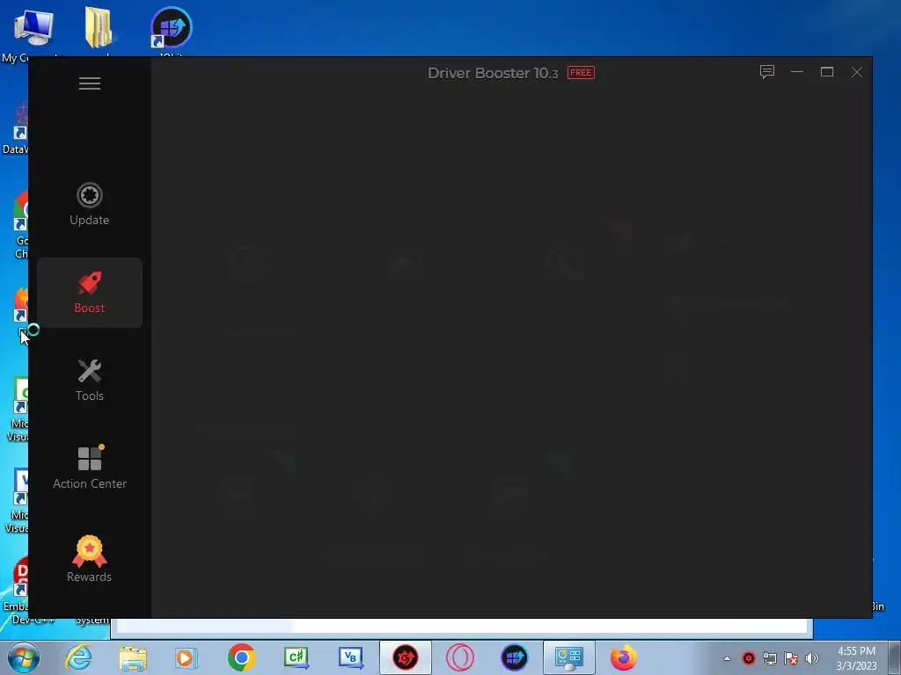
Task: Minimize the Driver Booster window
Action: tap(797, 72)
